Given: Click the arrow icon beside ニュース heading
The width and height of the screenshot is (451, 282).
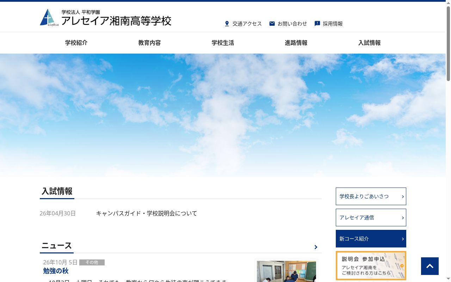Looking at the screenshot, I should 316,247.
